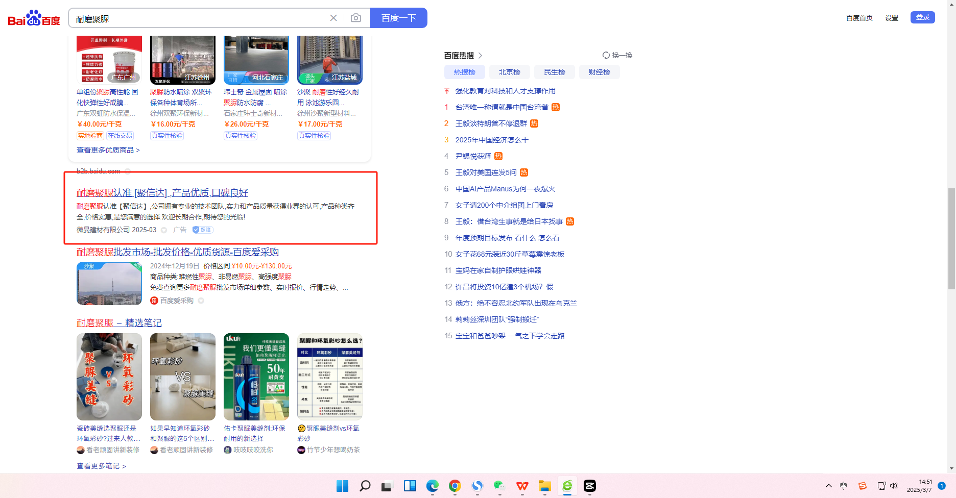This screenshot has height=498, width=956.
Task: Click the camera image search icon
Action: coord(356,18)
